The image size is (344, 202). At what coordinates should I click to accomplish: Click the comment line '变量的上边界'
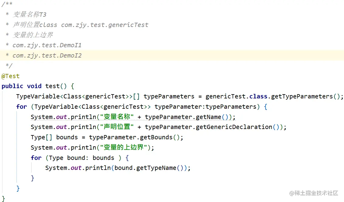[x=33, y=35]
